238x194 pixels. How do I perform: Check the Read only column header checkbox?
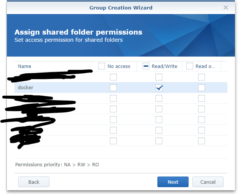(x=189, y=66)
